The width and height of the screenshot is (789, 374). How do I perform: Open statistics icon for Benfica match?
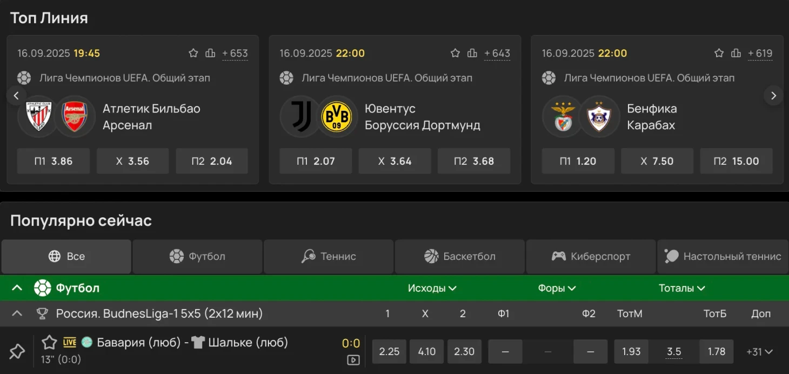pyautogui.click(x=735, y=53)
